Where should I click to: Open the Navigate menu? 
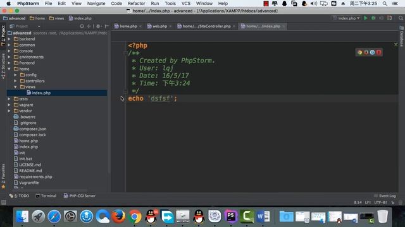click(x=96, y=4)
